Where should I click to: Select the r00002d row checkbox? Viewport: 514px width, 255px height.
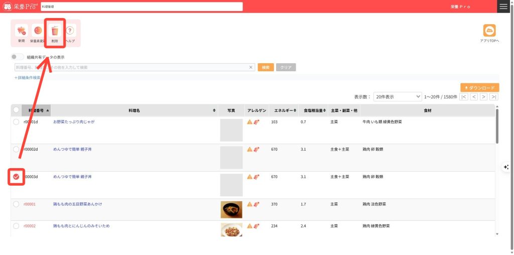(x=16, y=150)
